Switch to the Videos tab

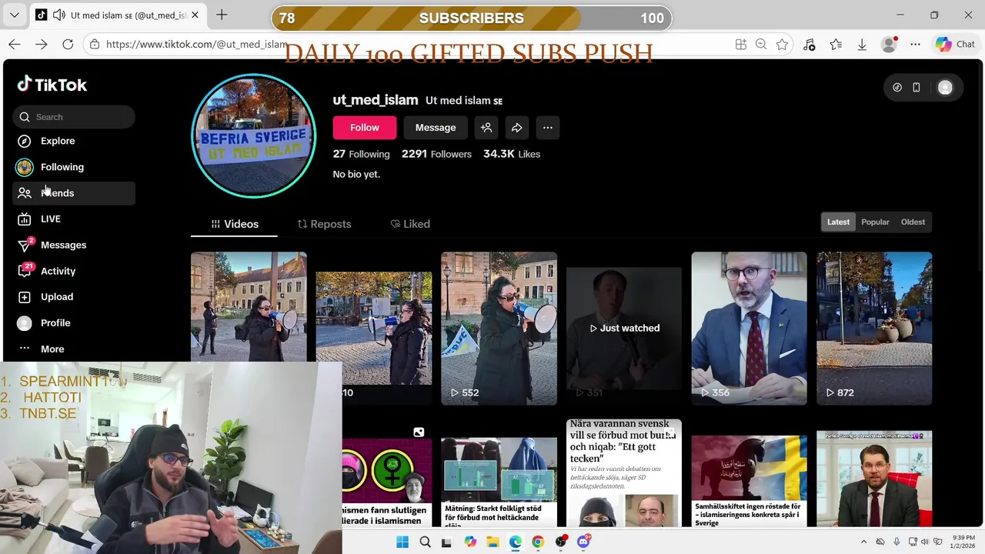(x=235, y=224)
